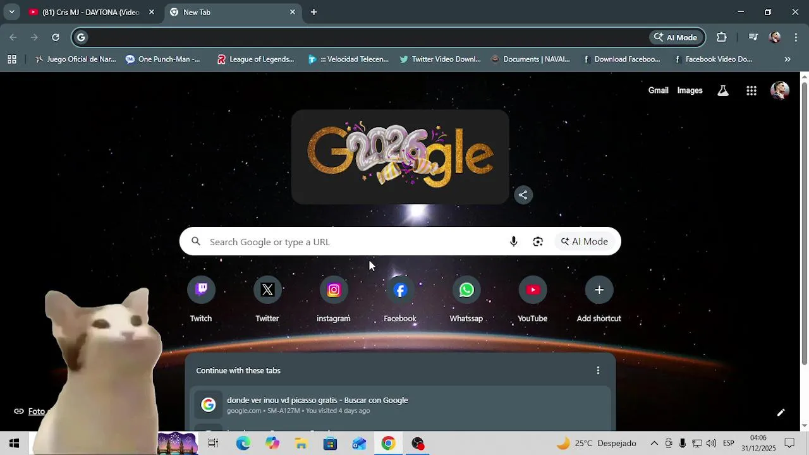Open notifications center icon

click(x=789, y=443)
